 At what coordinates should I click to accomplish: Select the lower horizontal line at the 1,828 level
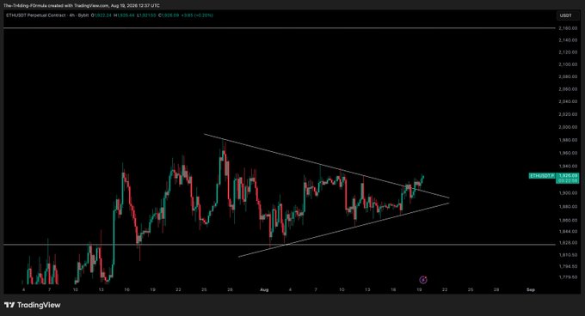pyautogui.click(x=279, y=245)
